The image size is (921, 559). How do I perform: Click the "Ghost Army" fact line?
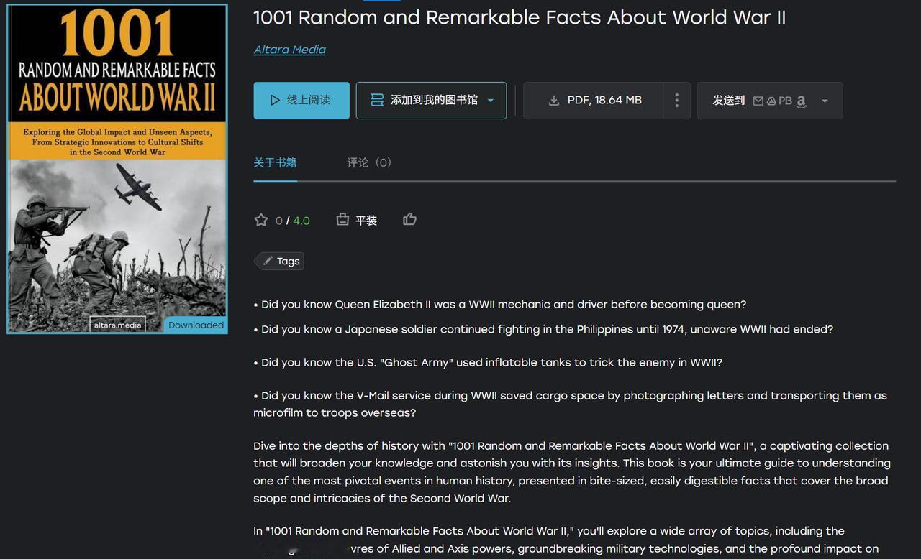(488, 363)
